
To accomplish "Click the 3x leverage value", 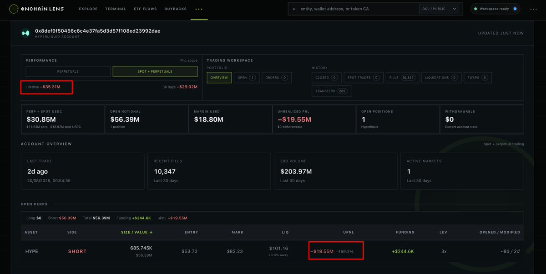I will point(443,251).
